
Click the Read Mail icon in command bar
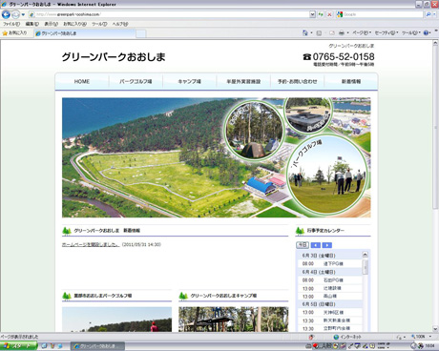coord(332,32)
